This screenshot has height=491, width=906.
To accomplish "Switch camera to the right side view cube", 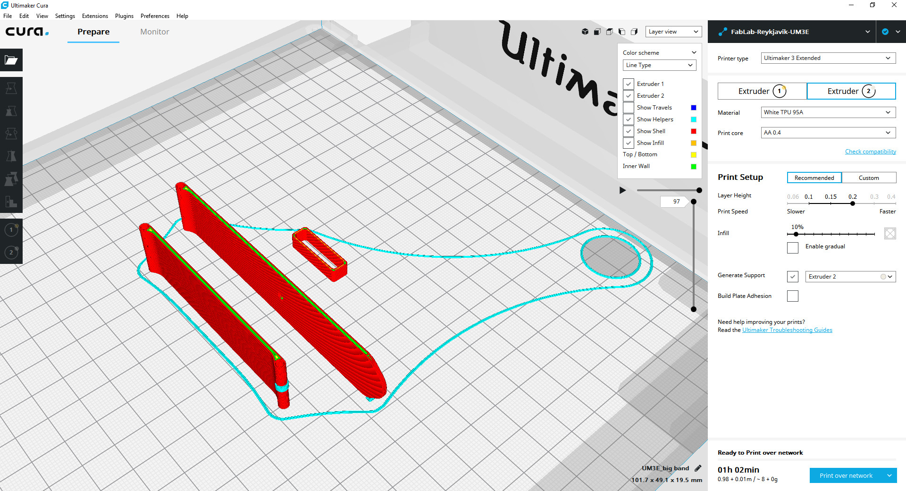I will tap(634, 32).
